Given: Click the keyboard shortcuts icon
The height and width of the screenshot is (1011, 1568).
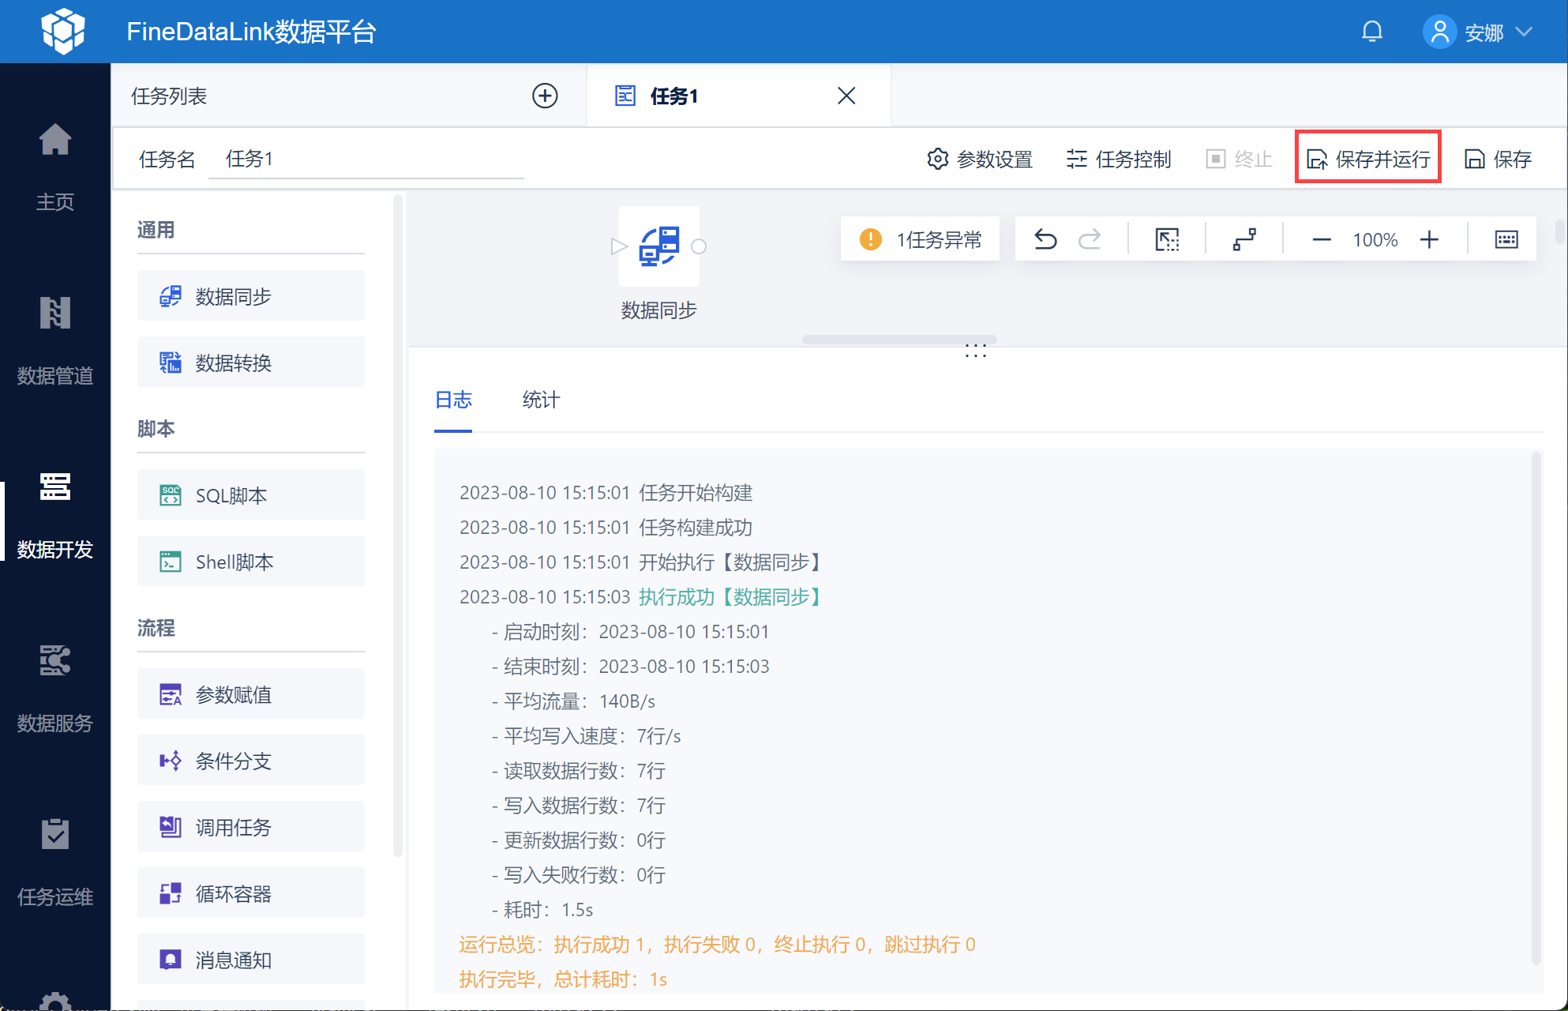Looking at the screenshot, I should pyautogui.click(x=1506, y=239).
